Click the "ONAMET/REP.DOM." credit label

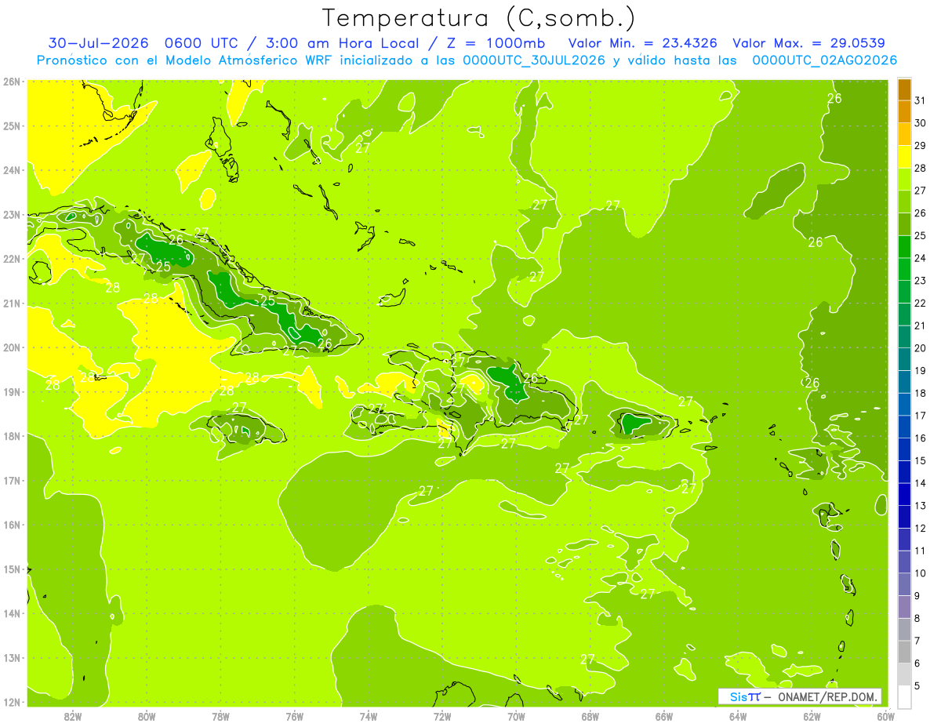(x=827, y=696)
